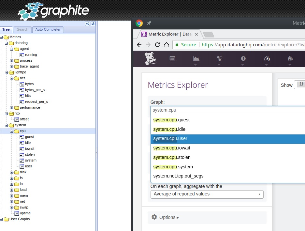Screen dimensions: 305x231
Task: Click the refresh tree icon in Graphite panel
Action: pos(93,23)
